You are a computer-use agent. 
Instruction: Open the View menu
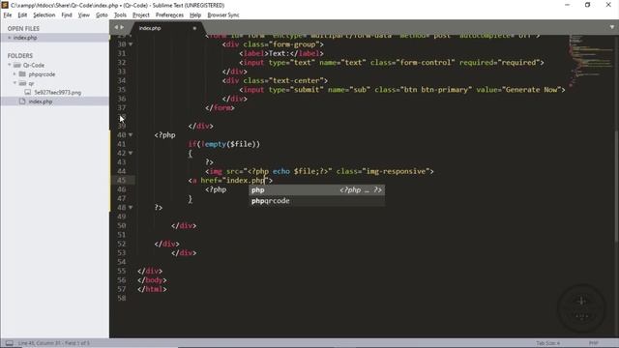[84, 15]
